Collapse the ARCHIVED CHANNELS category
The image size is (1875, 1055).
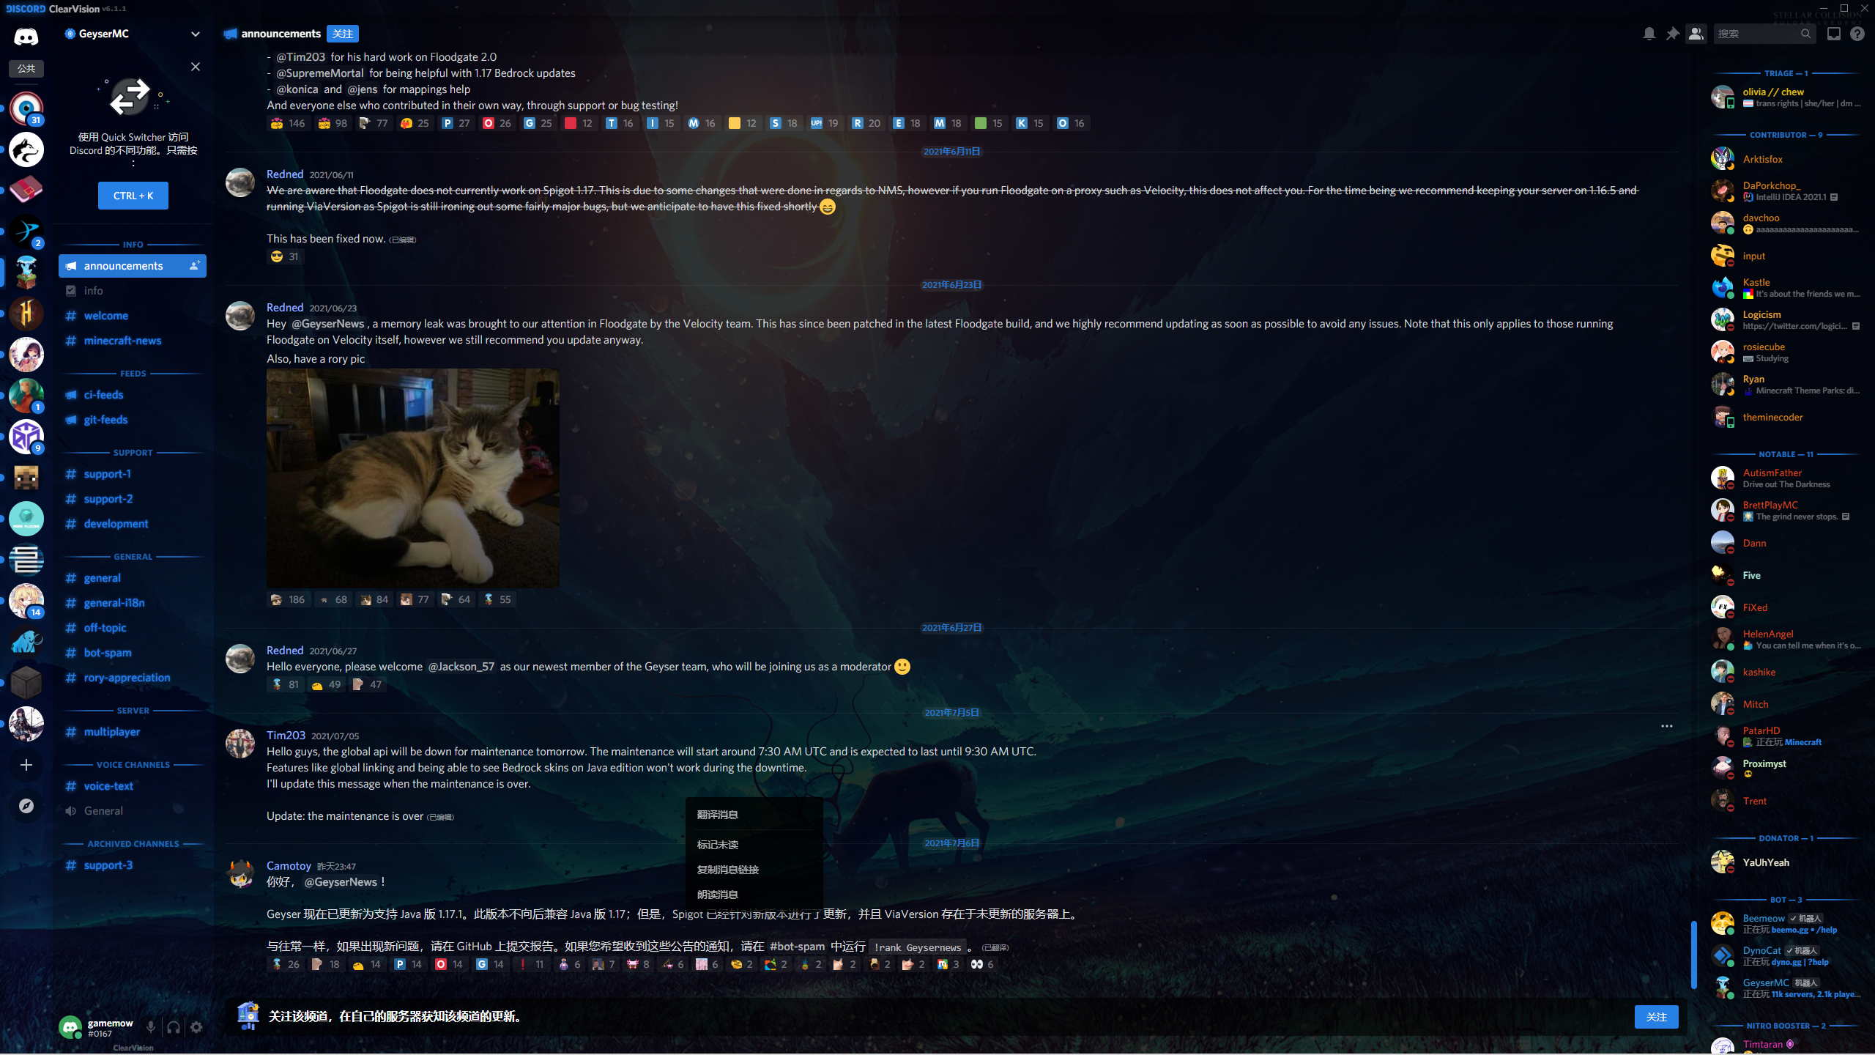133,844
